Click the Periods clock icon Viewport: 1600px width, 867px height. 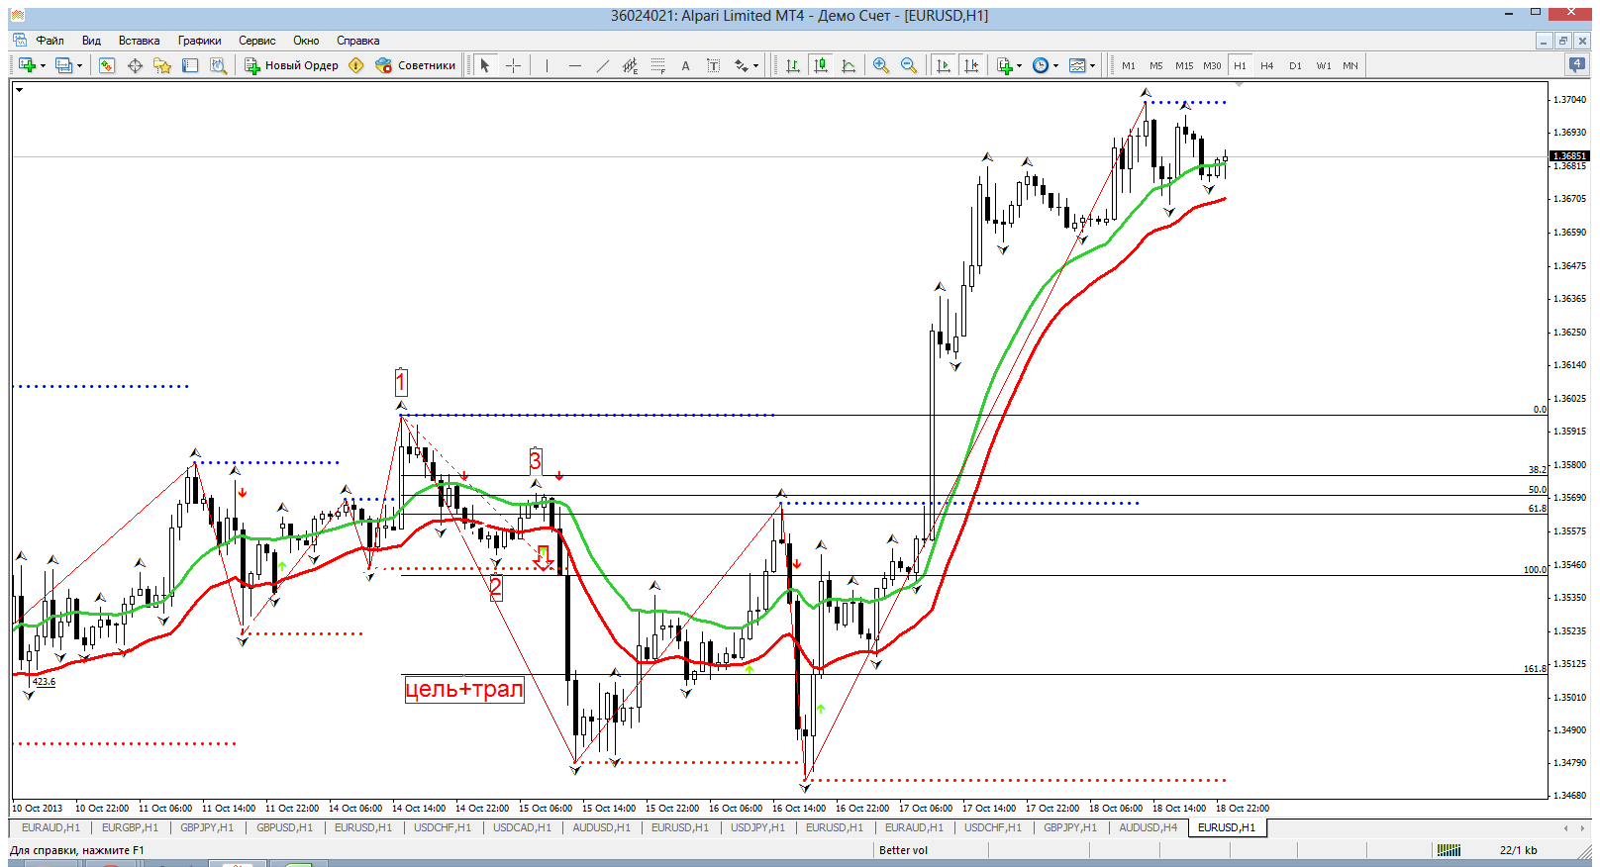click(1041, 65)
